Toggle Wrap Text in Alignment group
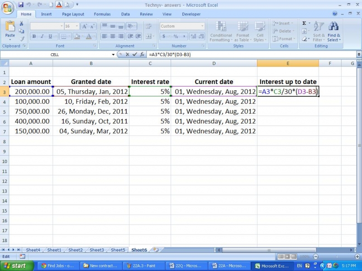This screenshot has height=271, width=362. pyautogui.click(x=148, y=26)
